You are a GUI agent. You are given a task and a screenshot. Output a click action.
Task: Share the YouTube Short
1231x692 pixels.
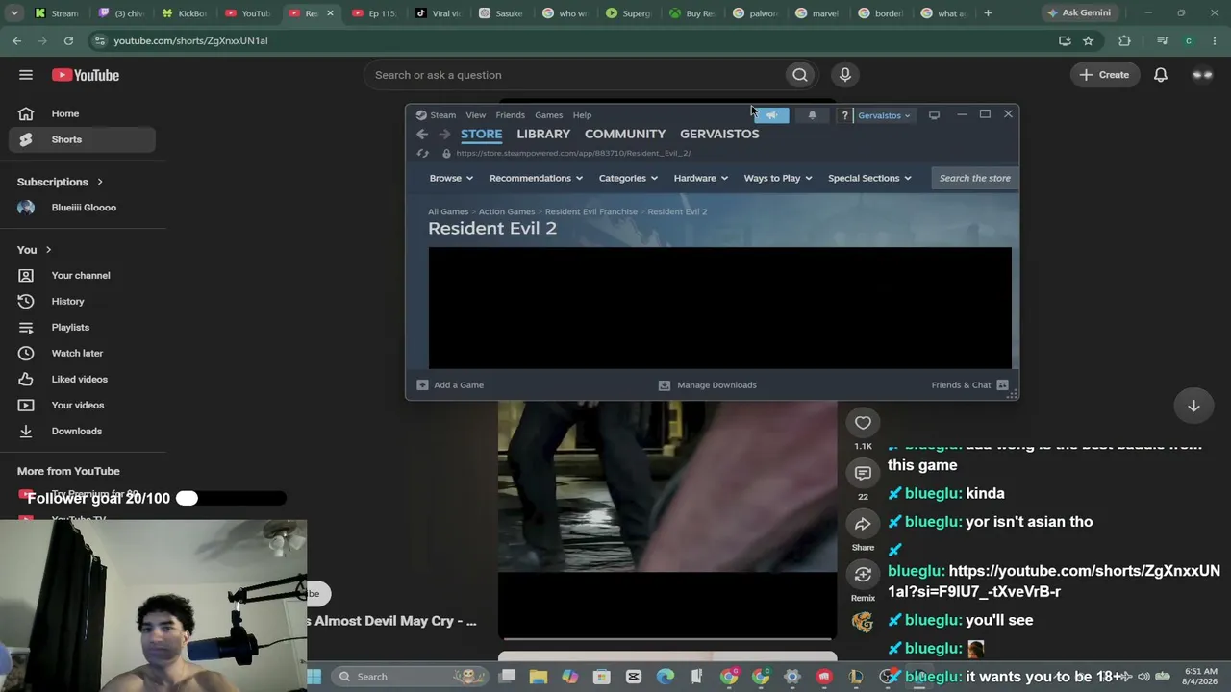point(863,524)
